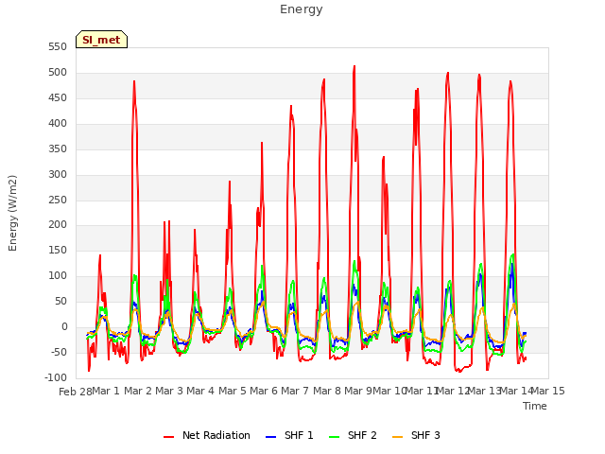The height and width of the screenshot is (454, 605).
Task: Click the '300' y-axis tick label
Action: [58, 174]
